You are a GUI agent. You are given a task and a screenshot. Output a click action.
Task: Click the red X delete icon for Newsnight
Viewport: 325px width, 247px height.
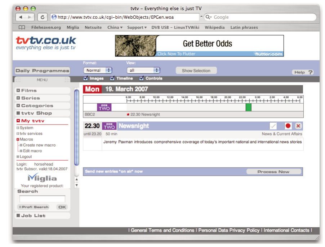[298, 126]
